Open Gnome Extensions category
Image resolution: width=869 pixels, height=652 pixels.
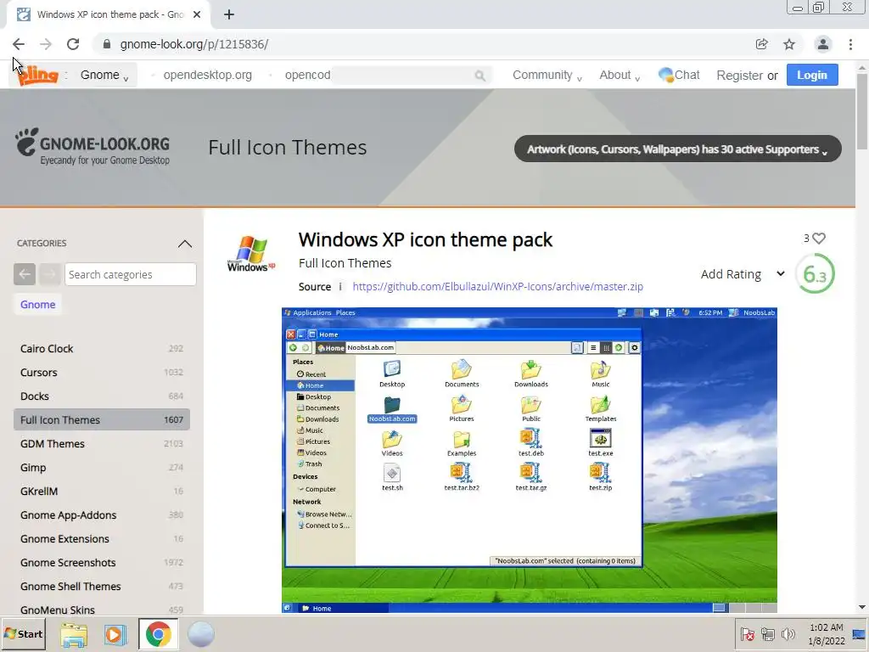coord(102,539)
